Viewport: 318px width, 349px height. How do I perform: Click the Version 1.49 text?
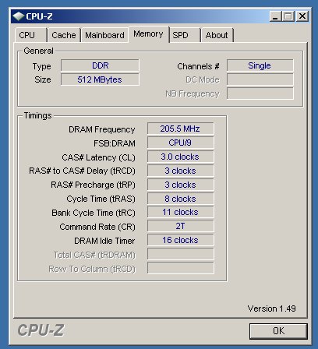point(271,308)
